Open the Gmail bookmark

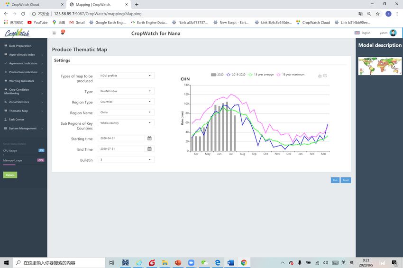pyautogui.click(x=77, y=23)
